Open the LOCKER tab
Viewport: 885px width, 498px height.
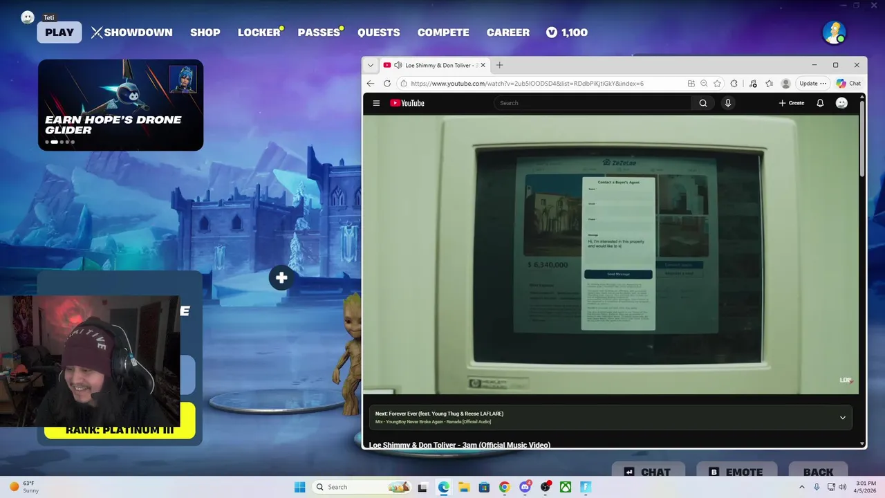point(259,33)
